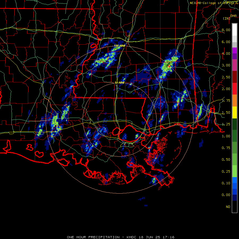
Task: Pick the pink legend swatch near 3.00
Action: pyautogui.click(x=234, y=65)
